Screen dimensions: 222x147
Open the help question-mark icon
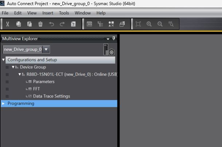[73, 24]
